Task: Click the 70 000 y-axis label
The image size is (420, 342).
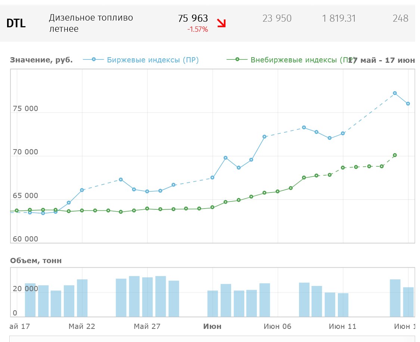Action: pos(25,152)
